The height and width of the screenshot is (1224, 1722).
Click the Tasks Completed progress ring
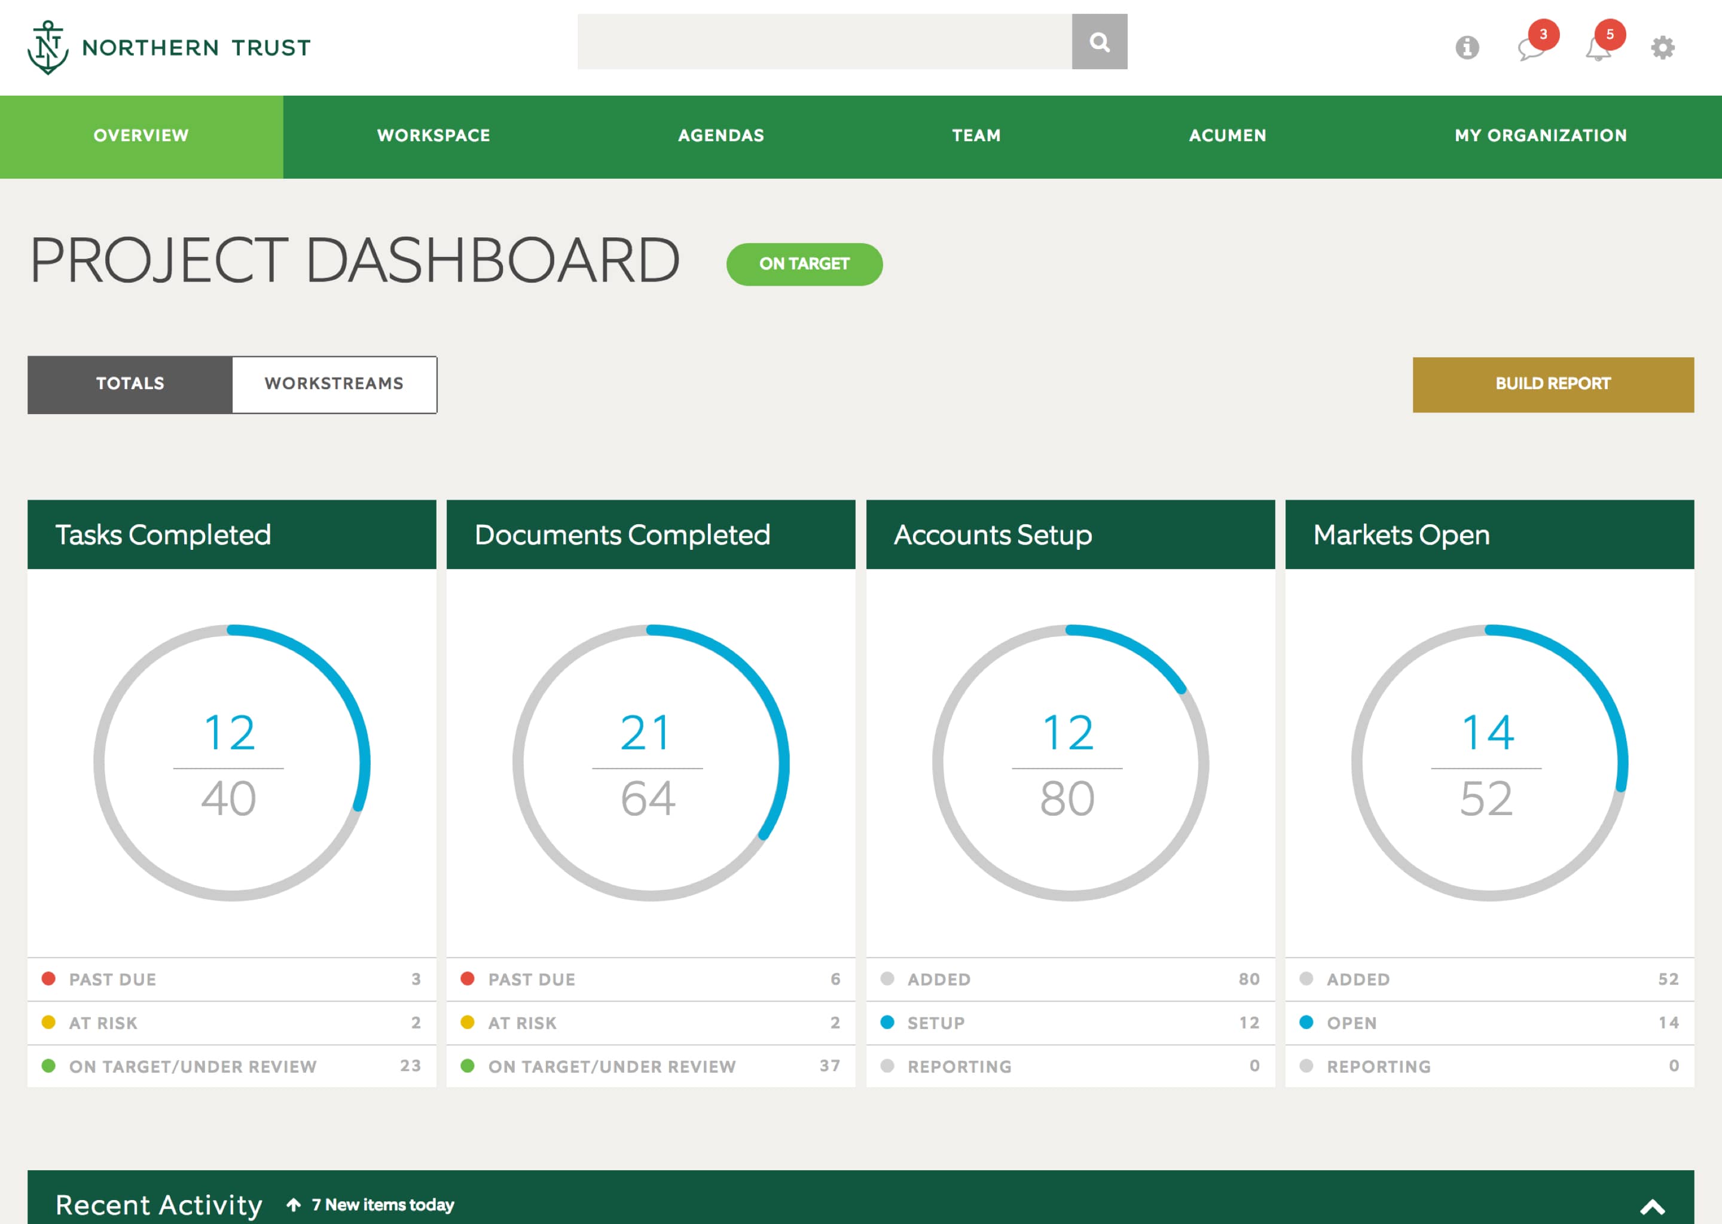[231, 762]
